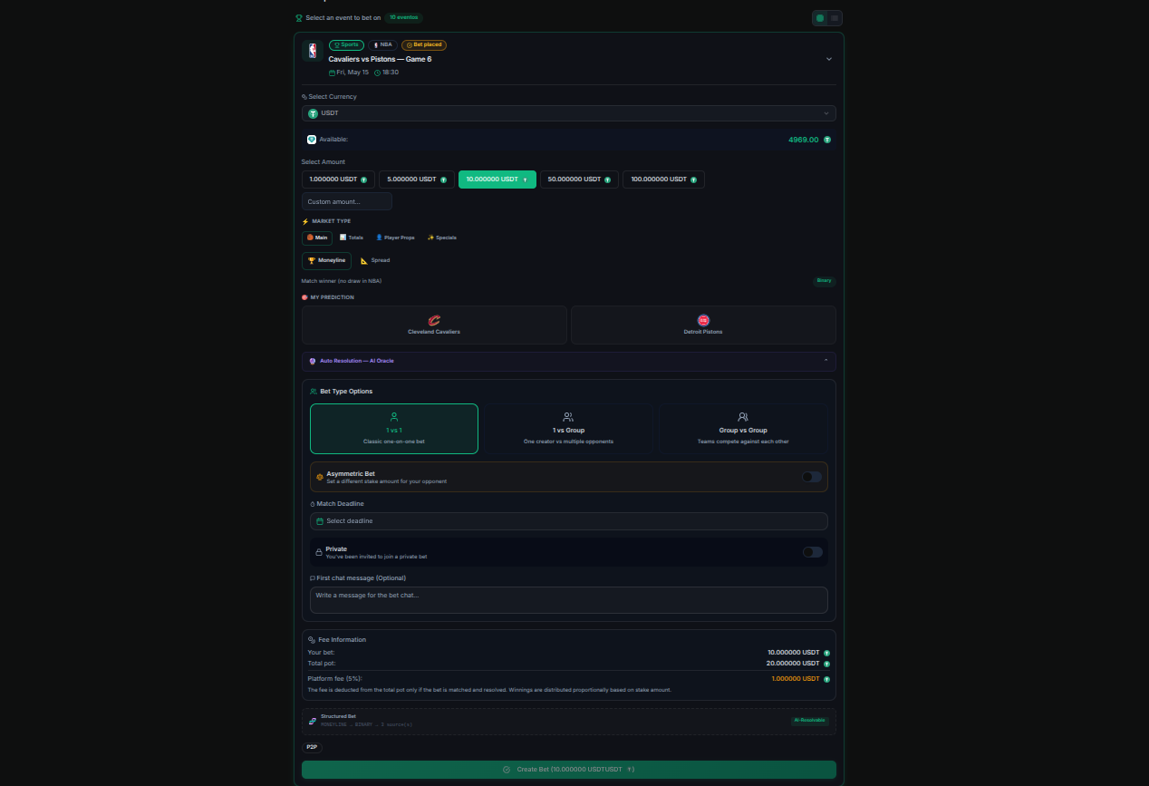The height and width of the screenshot is (786, 1149).
Task: Pick Cleveland Cavaliers as my prediction
Action: tap(434, 325)
